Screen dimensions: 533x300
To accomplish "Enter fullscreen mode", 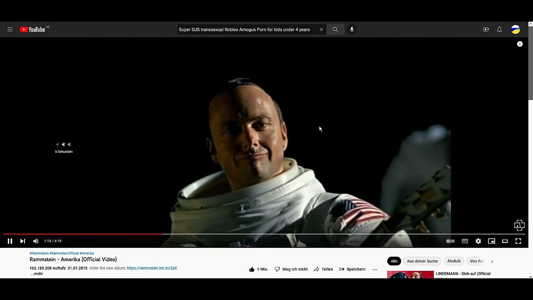I will coord(518,241).
